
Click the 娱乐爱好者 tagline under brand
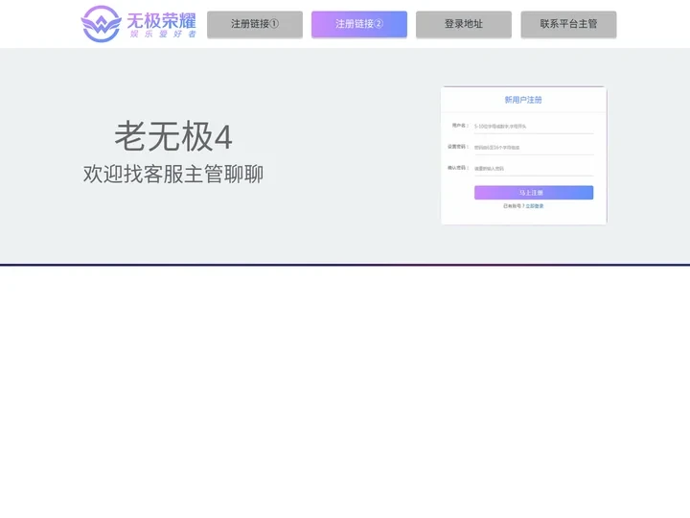coord(163,34)
